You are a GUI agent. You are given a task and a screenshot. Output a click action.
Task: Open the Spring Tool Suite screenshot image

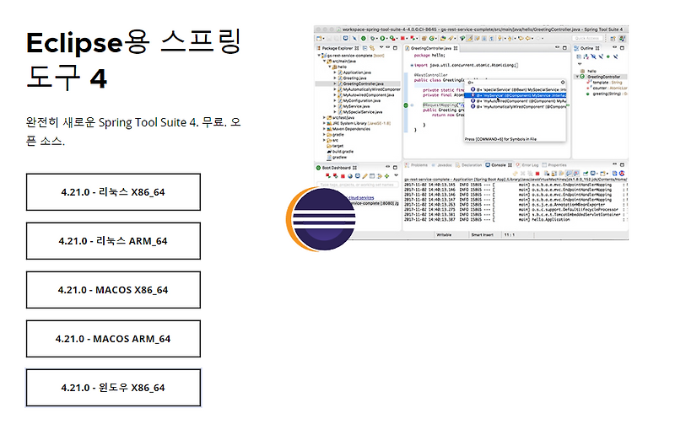pyautogui.click(x=471, y=132)
